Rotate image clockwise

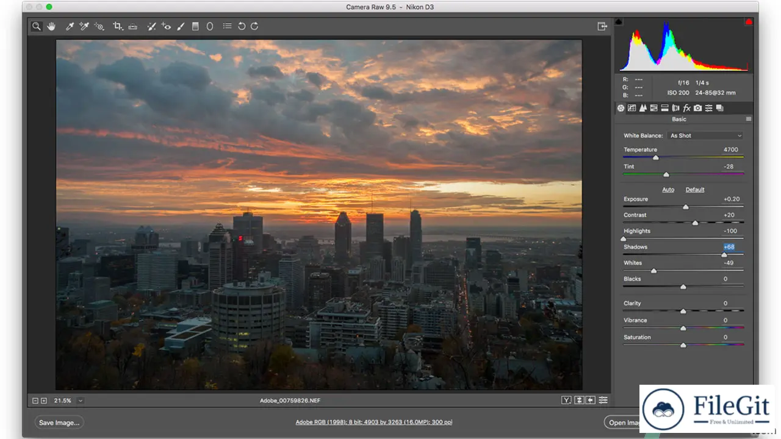click(x=254, y=26)
